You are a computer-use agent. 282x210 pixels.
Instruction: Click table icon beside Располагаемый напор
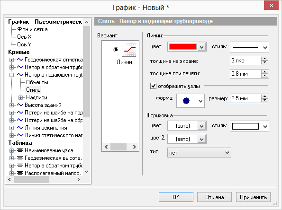(x=20, y=173)
